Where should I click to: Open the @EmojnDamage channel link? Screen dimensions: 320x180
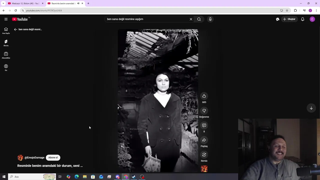click(34, 157)
